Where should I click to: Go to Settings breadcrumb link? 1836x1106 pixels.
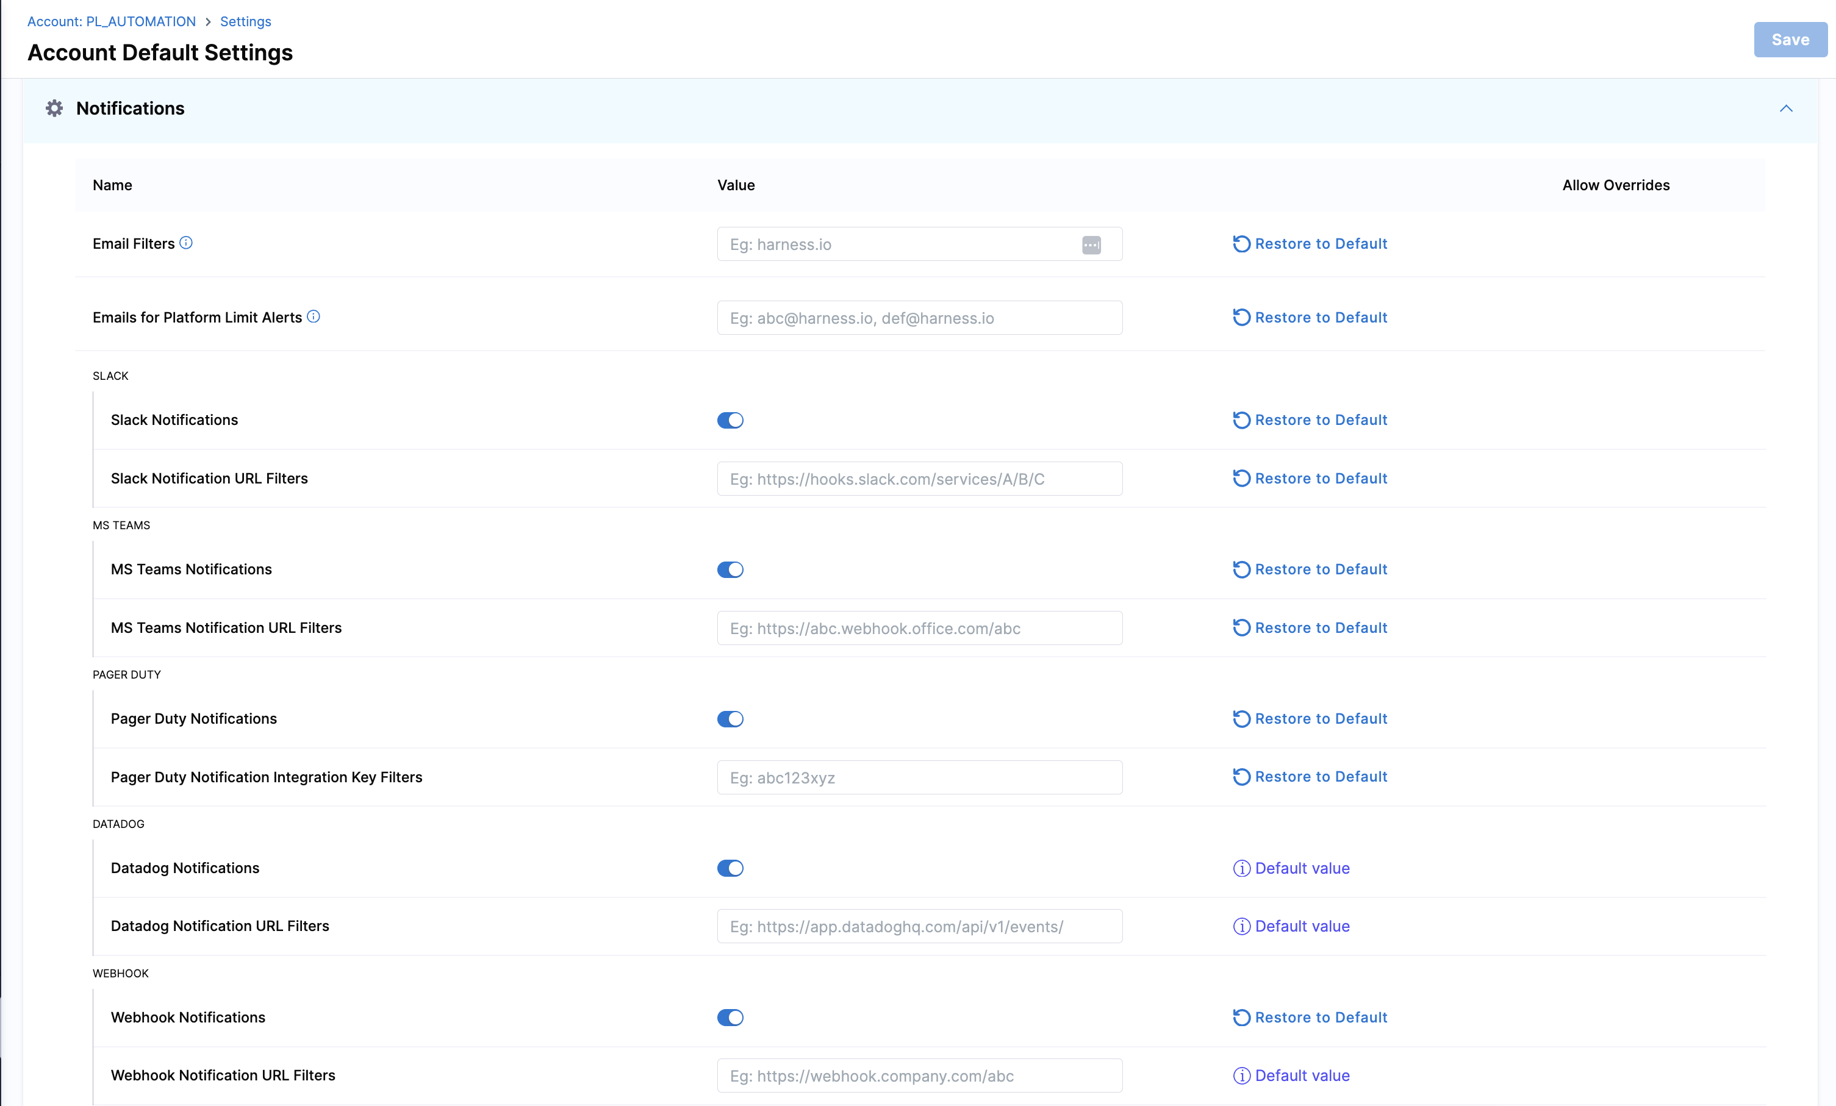[x=245, y=21]
